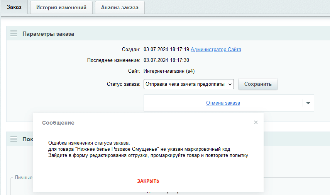
Task: Click the last change time 18:17:30
Action: pyautogui.click(x=179, y=60)
